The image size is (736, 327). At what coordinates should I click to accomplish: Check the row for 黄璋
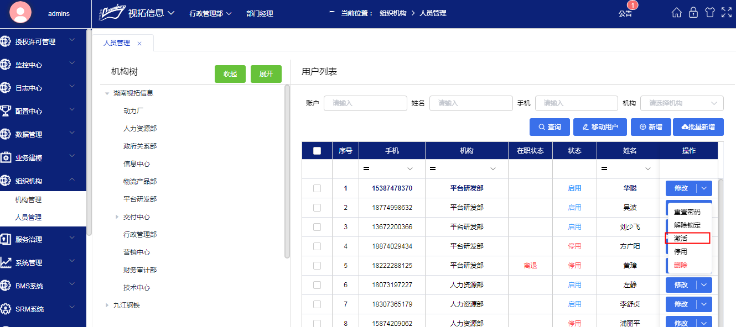click(317, 266)
